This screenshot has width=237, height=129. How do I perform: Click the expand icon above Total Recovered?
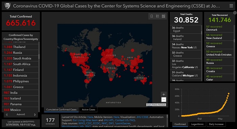[235, 12]
